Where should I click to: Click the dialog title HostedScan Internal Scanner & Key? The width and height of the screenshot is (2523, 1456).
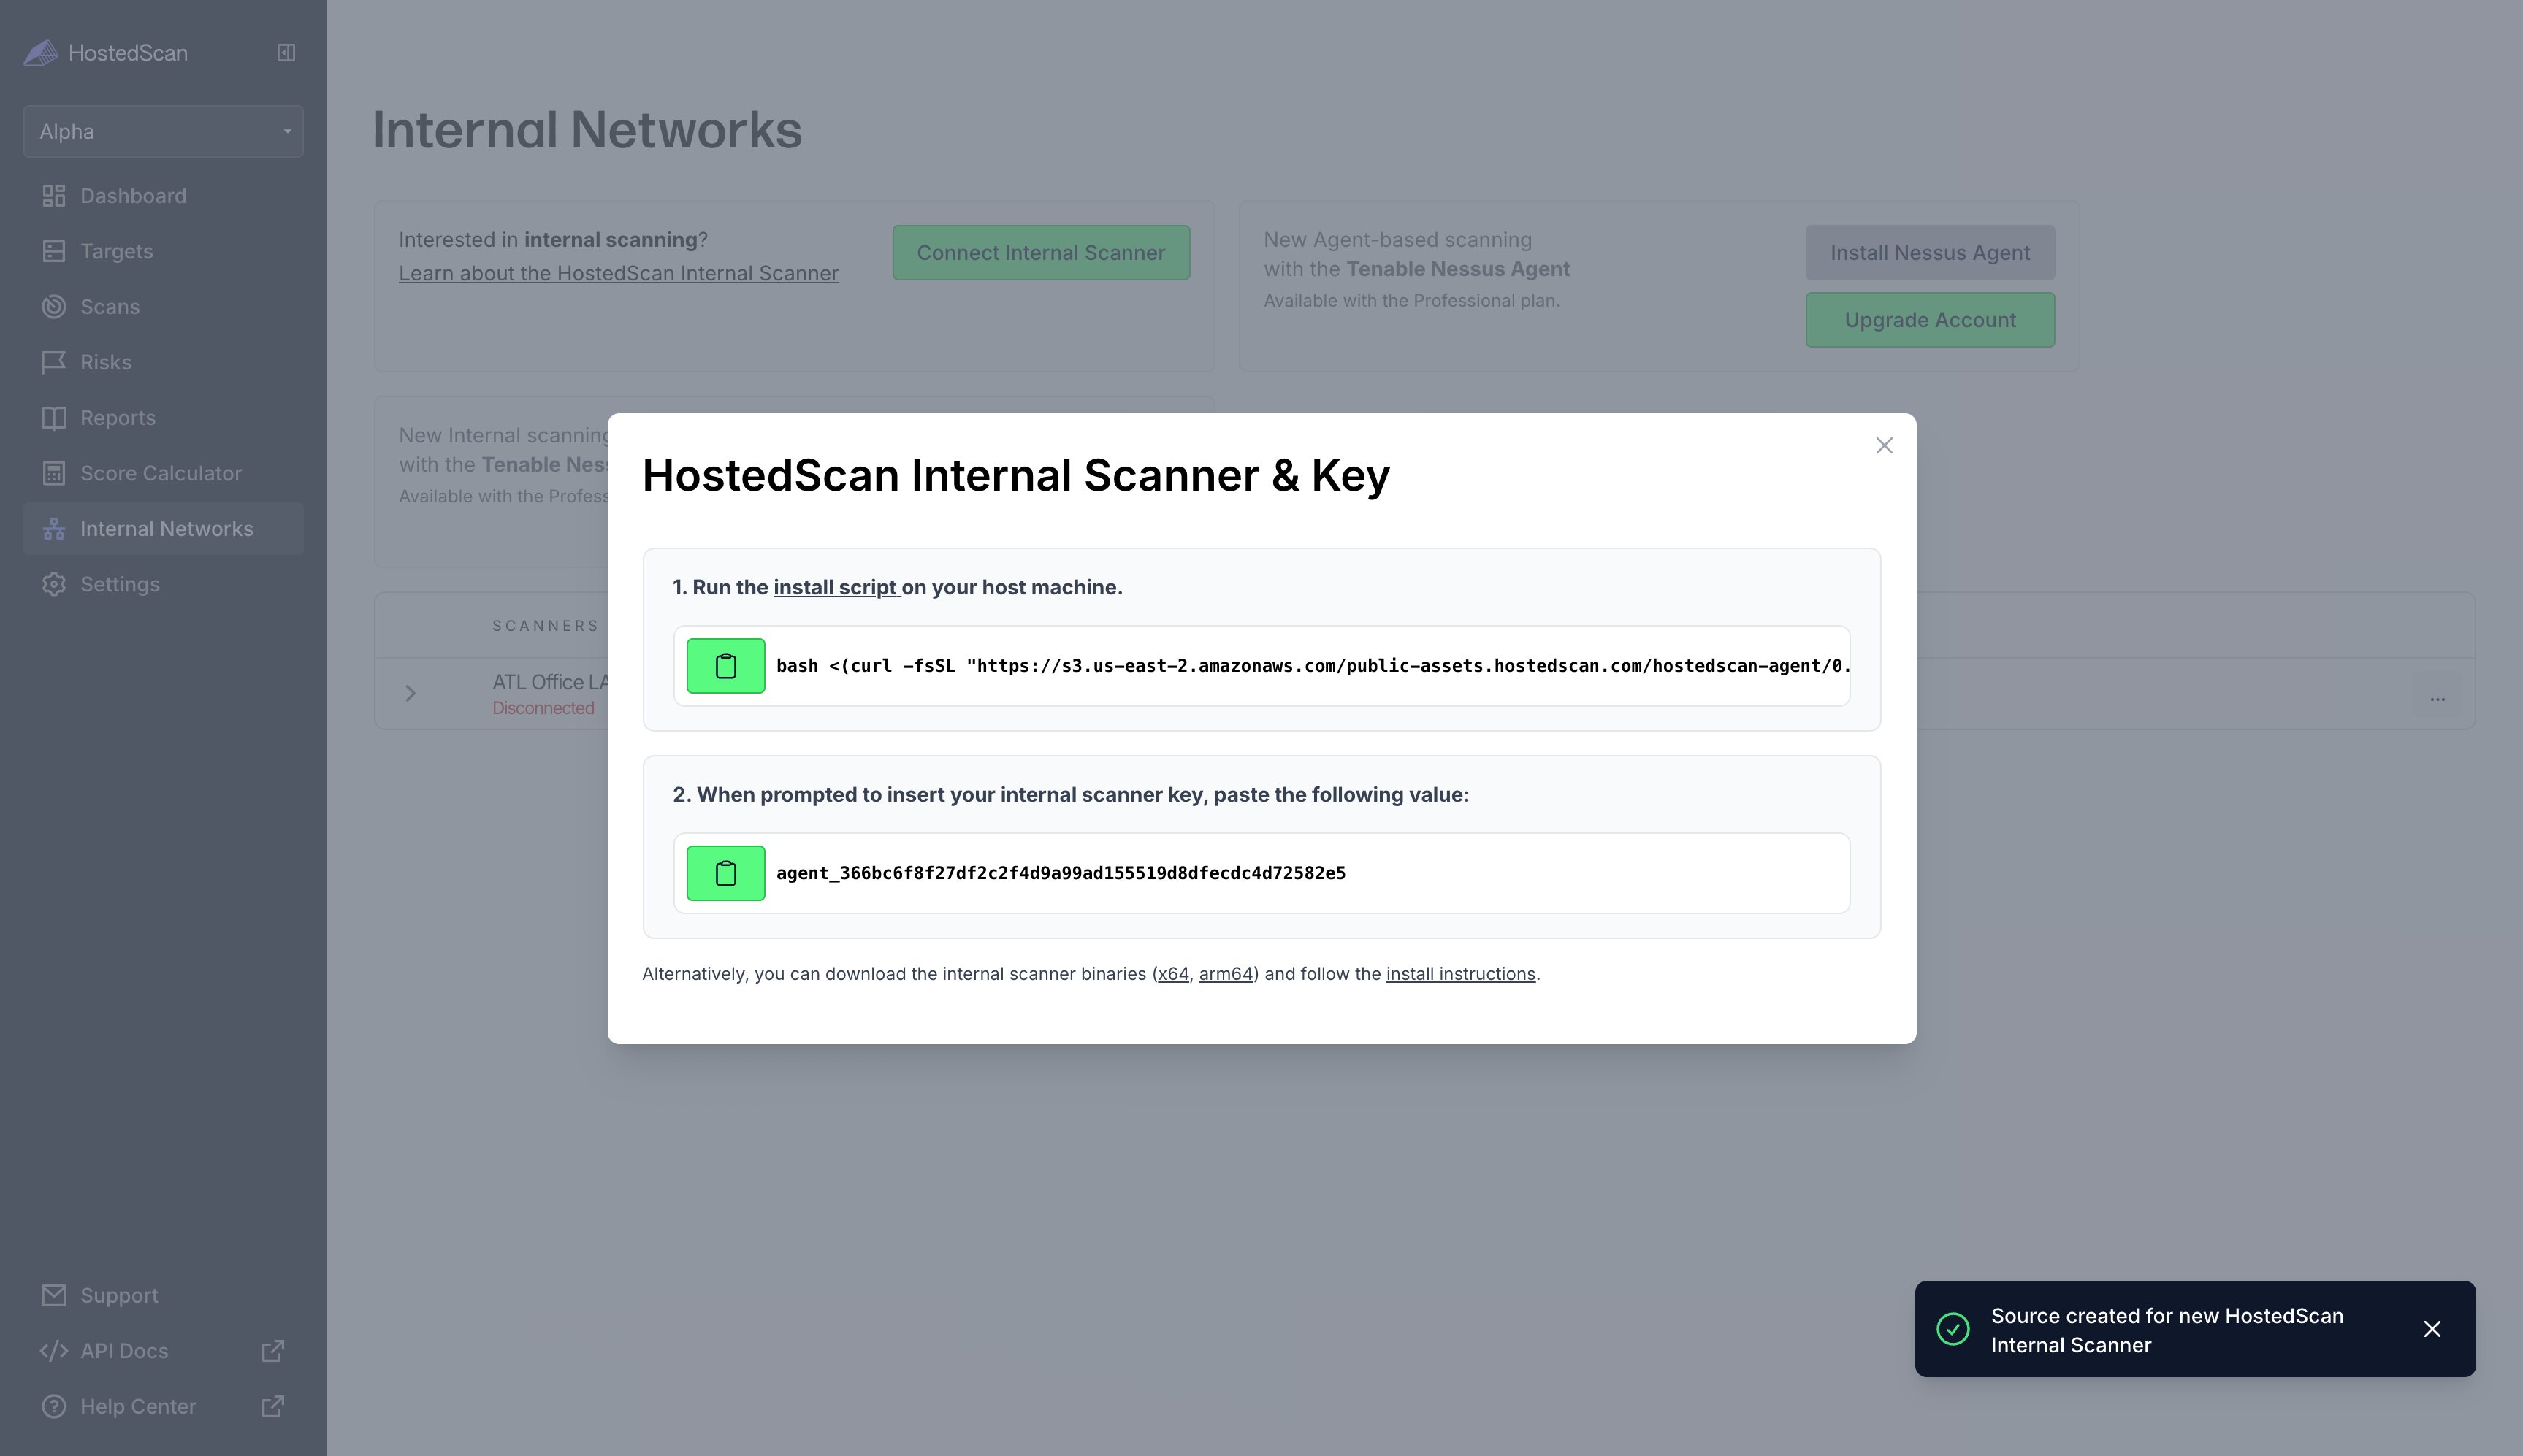(1015, 475)
